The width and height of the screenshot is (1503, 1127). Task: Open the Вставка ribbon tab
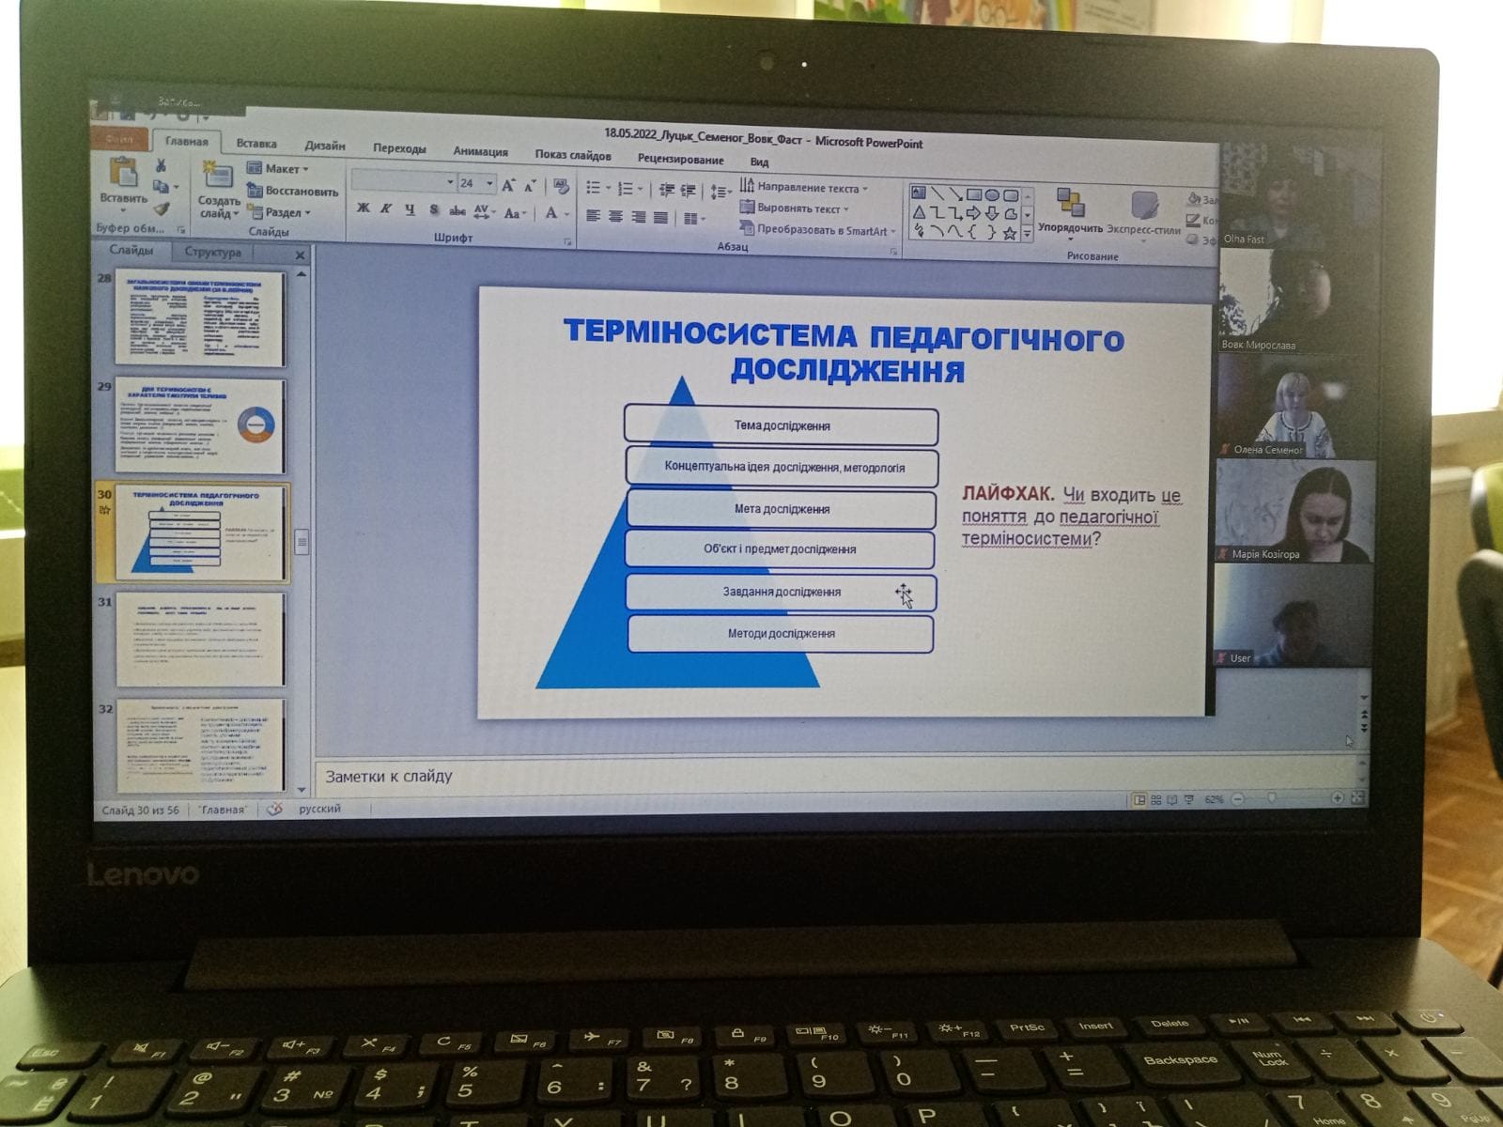[256, 144]
